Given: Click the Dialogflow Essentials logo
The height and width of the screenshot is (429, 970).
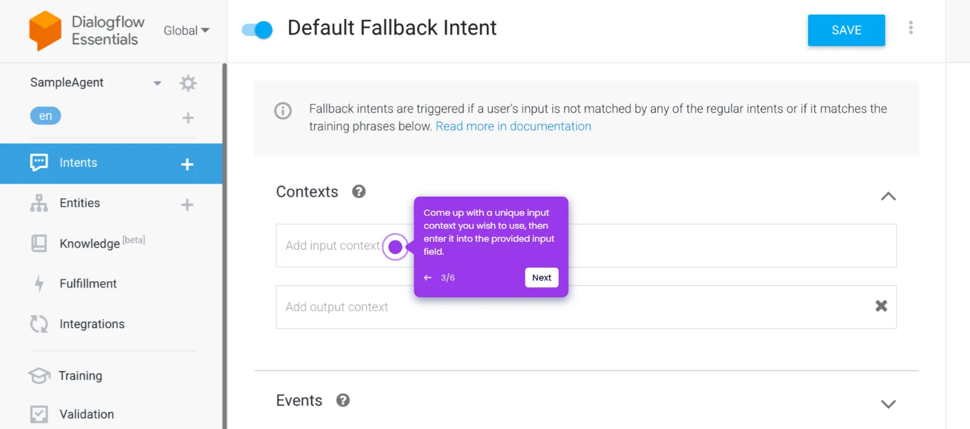Looking at the screenshot, I should tap(45, 30).
